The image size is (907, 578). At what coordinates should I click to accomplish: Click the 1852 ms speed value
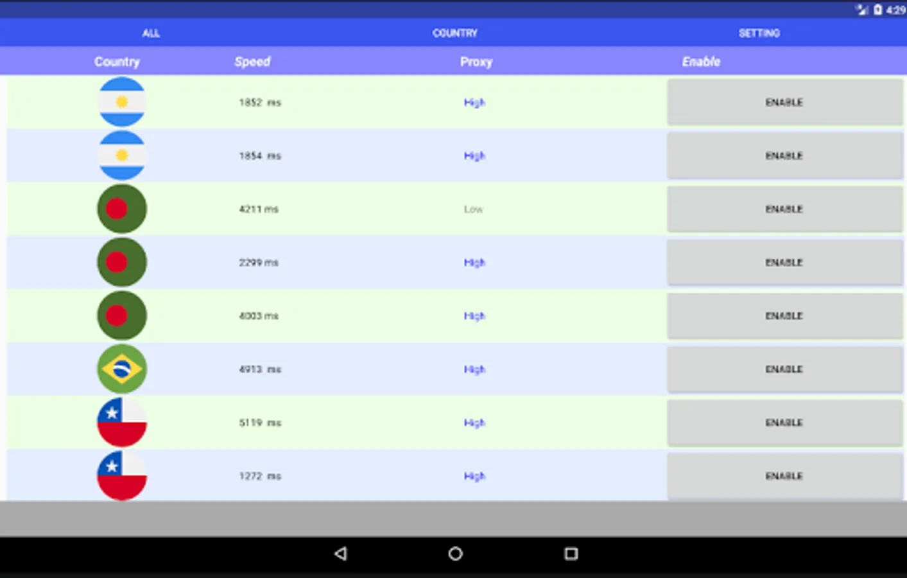pos(260,102)
